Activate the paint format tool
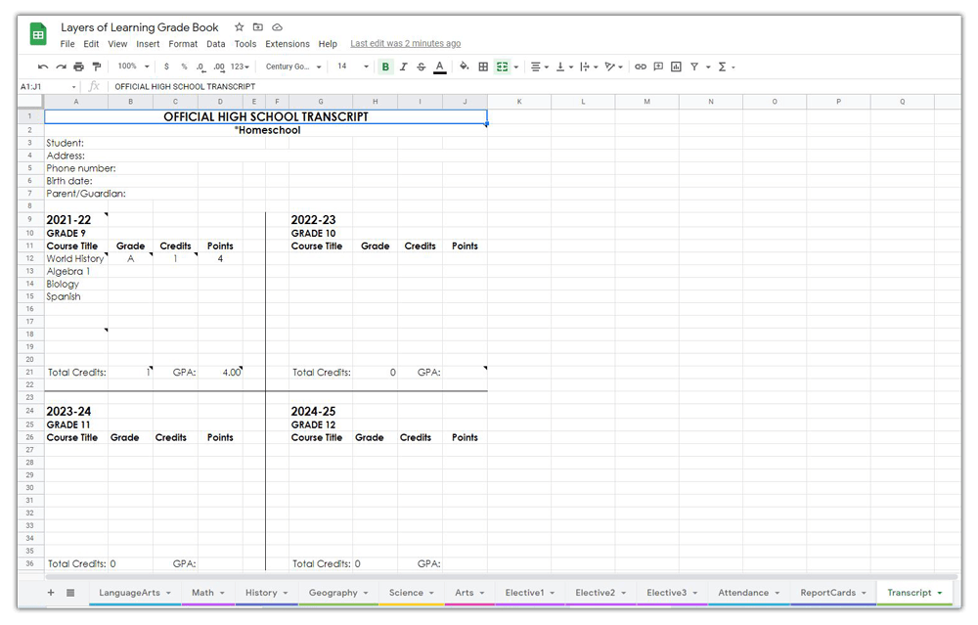 coord(97,67)
